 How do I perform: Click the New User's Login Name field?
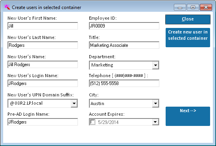point(43,83)
